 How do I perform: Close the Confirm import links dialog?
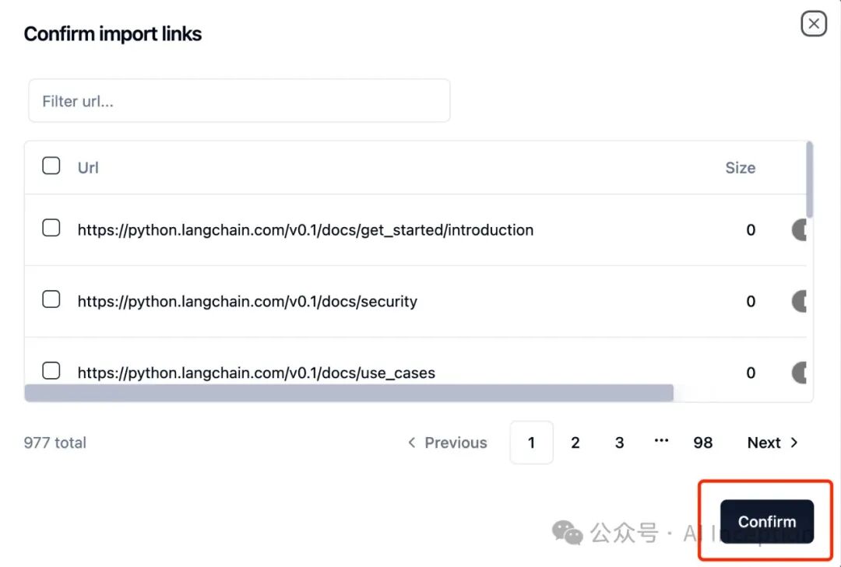click(x=814, y=24)
